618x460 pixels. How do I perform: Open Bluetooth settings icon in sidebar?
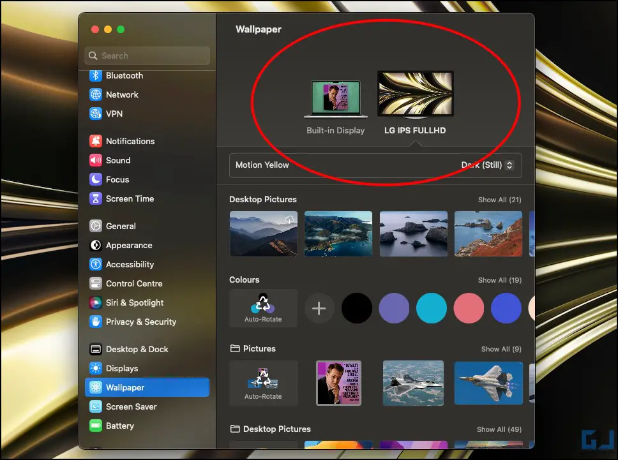click(x=95, y=75)
